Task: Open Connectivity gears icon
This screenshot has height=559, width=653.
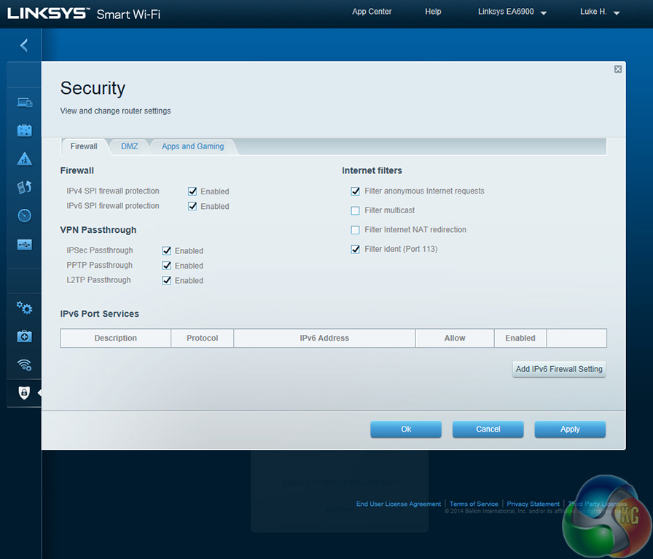Action: pos(24,308)
